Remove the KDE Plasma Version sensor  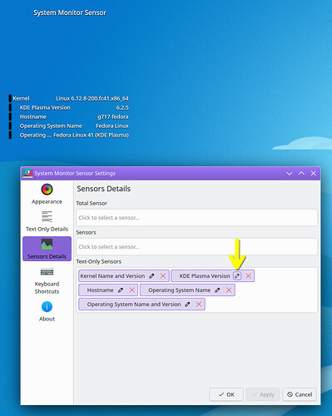click(249, 276)
